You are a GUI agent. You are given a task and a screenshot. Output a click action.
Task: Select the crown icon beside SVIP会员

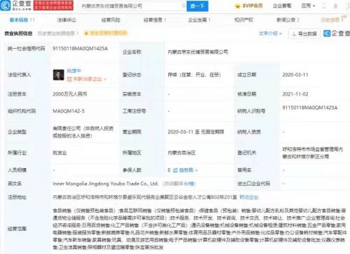click(237, 6)
